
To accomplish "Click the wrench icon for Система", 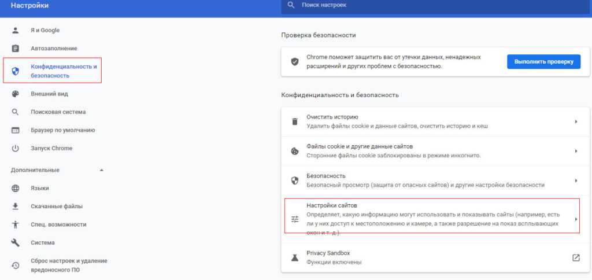I will pos(16,242).
